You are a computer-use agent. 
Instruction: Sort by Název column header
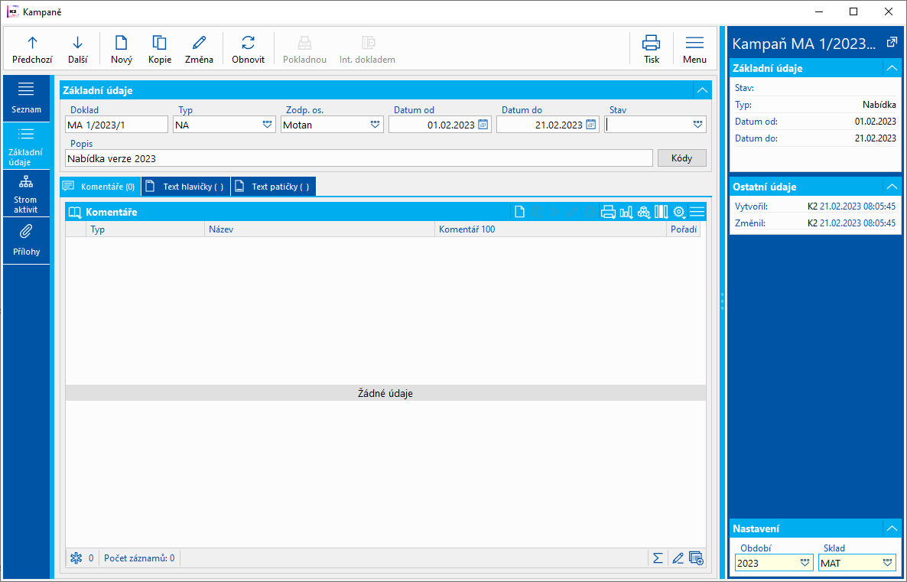point(320,229)
